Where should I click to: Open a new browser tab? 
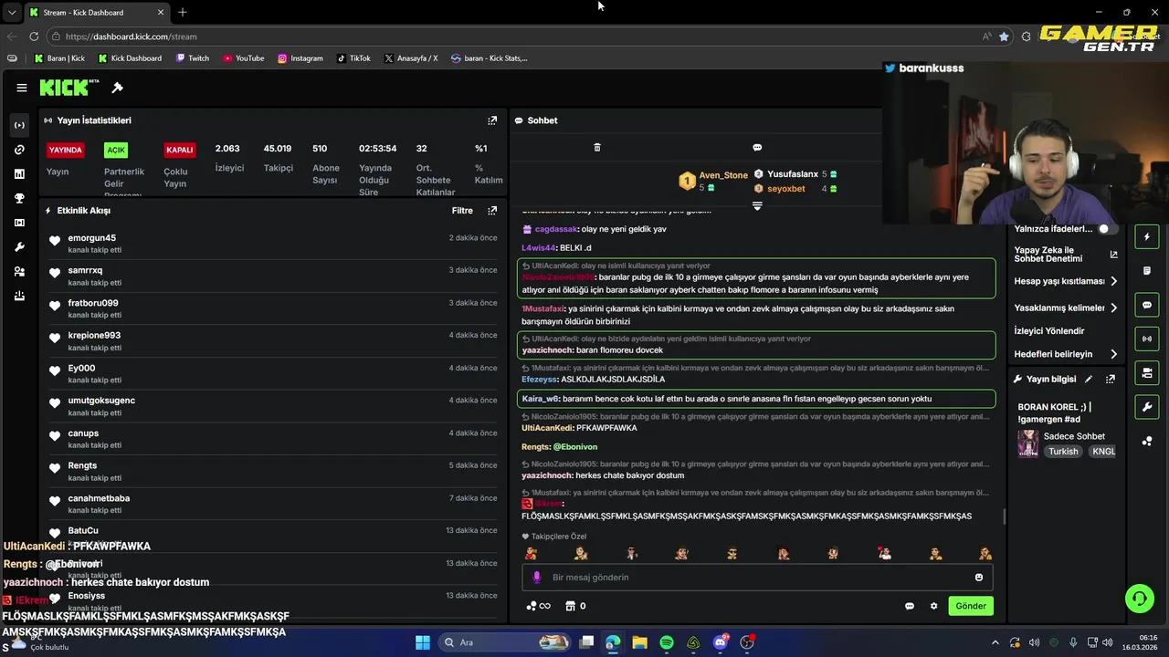(183, 13)
